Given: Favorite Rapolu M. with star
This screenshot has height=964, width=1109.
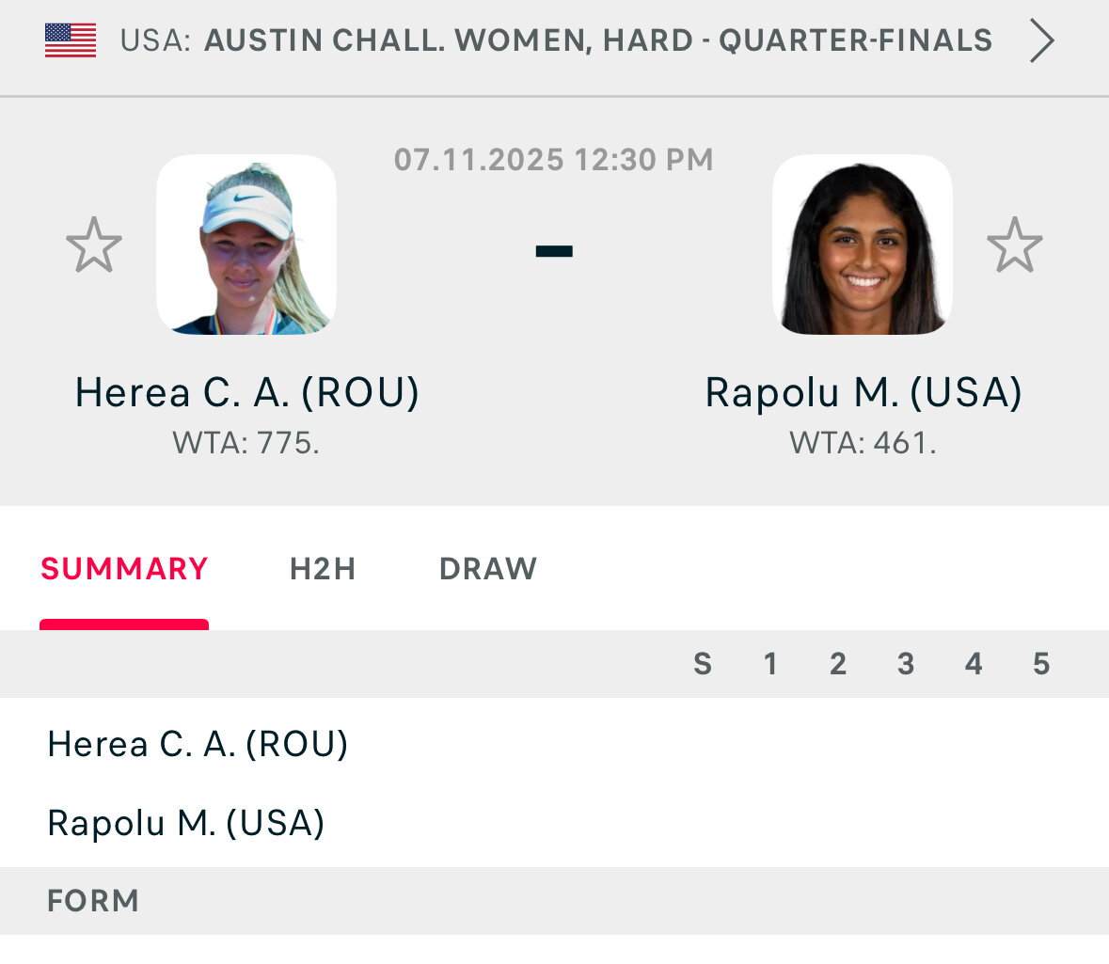Looking at the screenshot, I should [1015, 245].
